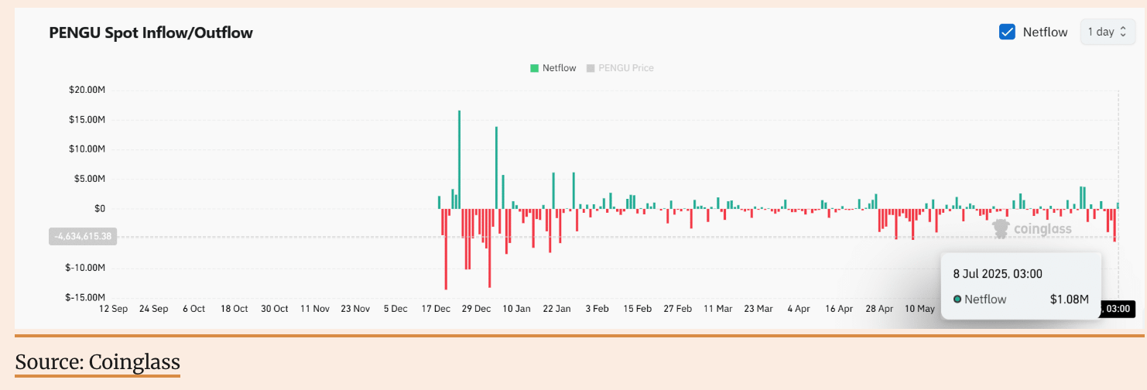Click the Netflow legend text label
The width and height of the screenshot is (1147, 390).
pos(559,68)
